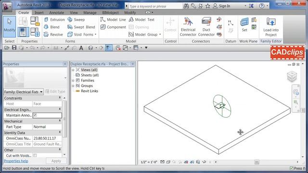Click the Duct Connector tool

pos(206,27)
